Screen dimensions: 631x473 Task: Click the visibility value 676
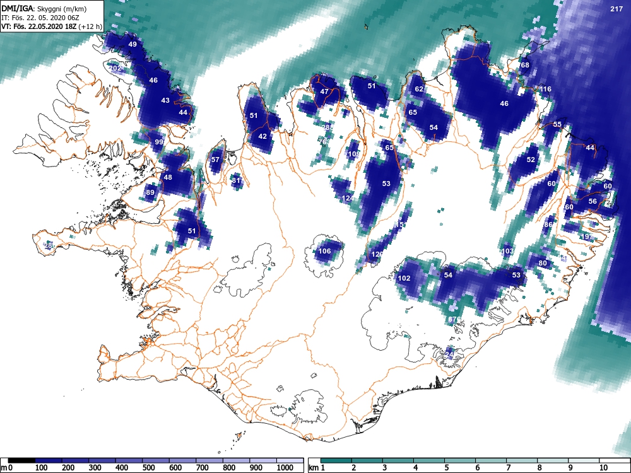click(454, 319)
